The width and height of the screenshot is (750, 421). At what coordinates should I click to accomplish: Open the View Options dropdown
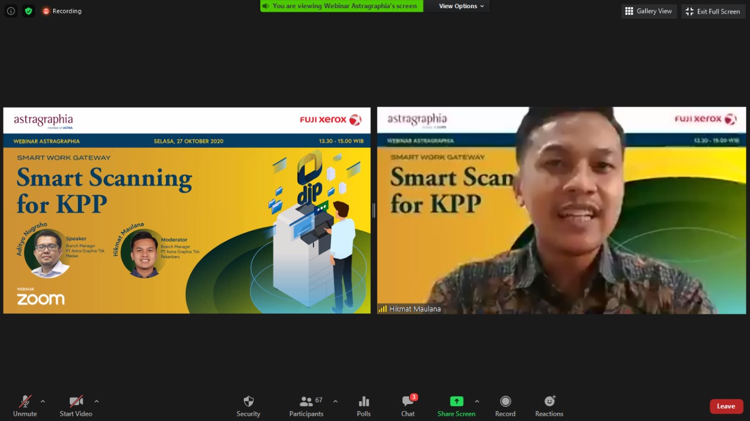click(462, 6)
